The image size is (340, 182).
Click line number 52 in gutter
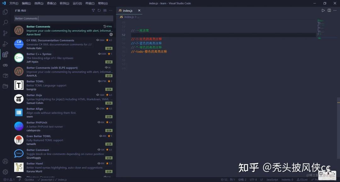[x=124, y=35]
